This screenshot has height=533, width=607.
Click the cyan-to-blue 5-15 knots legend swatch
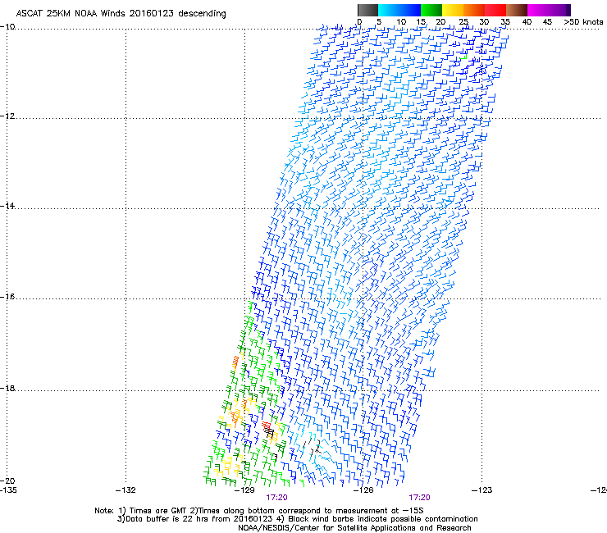tap(399, 10)
